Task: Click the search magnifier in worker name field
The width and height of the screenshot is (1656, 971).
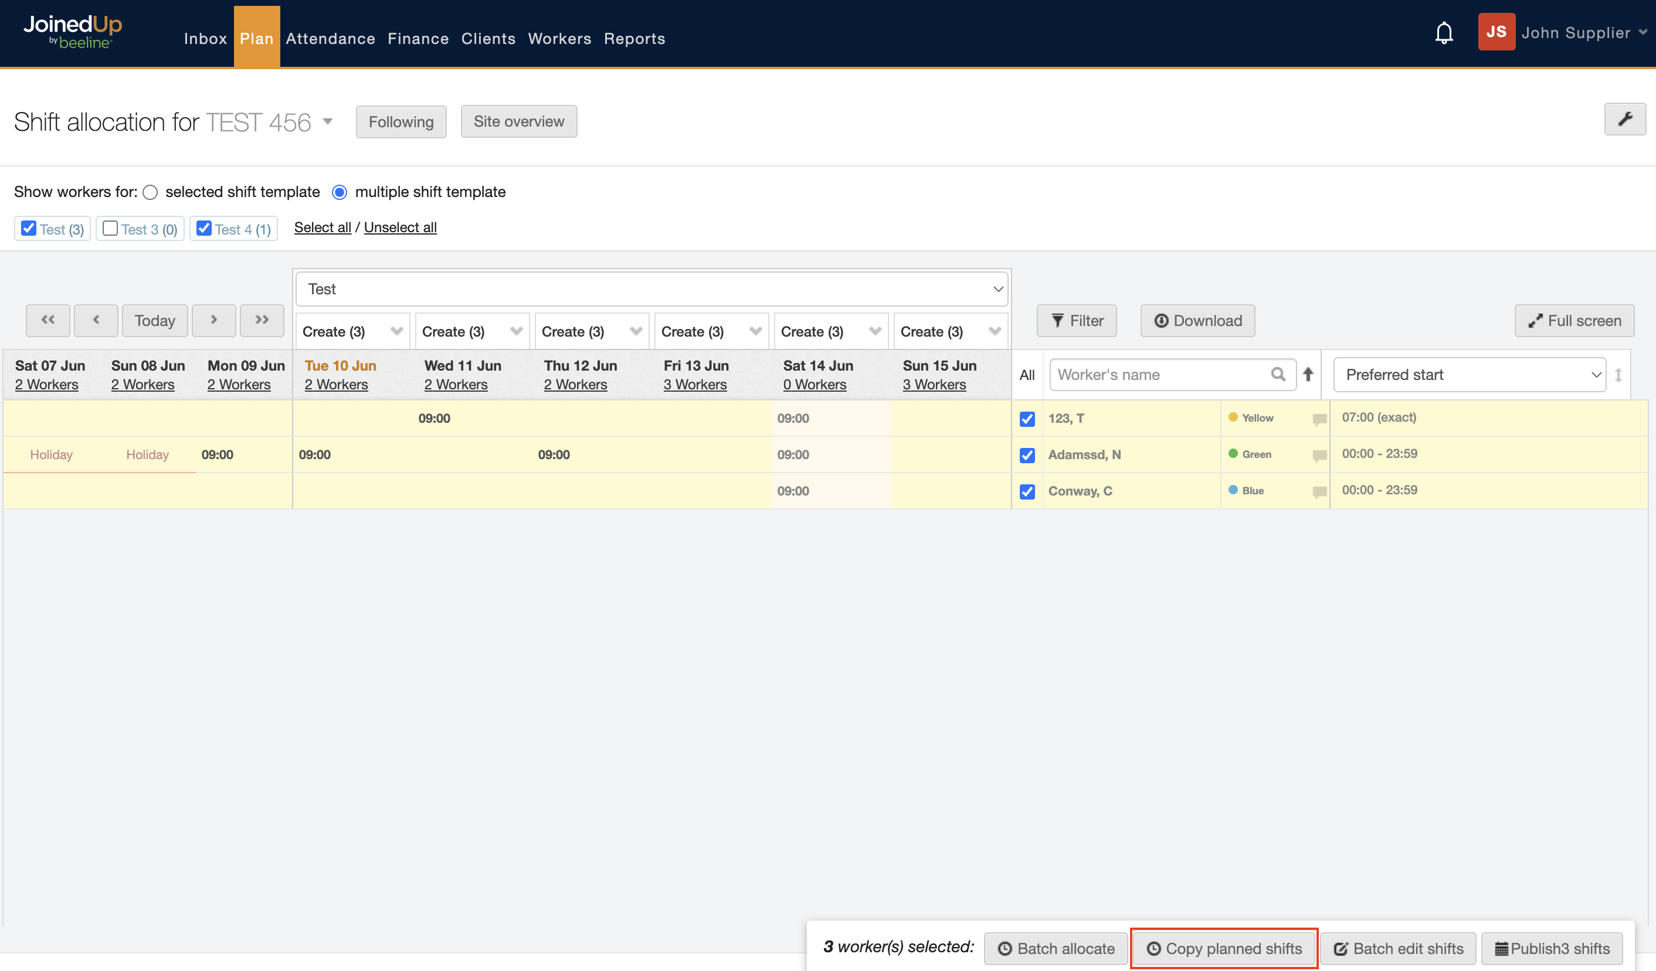Action: 1278,375
